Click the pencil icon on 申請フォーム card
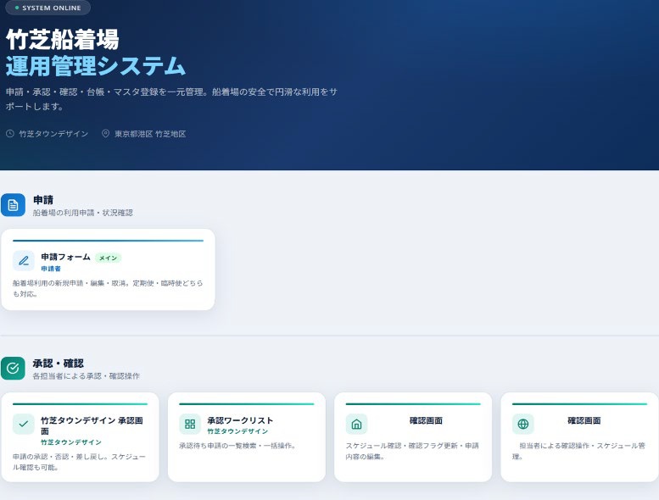The image size is (659, 500). click(24, 261)
